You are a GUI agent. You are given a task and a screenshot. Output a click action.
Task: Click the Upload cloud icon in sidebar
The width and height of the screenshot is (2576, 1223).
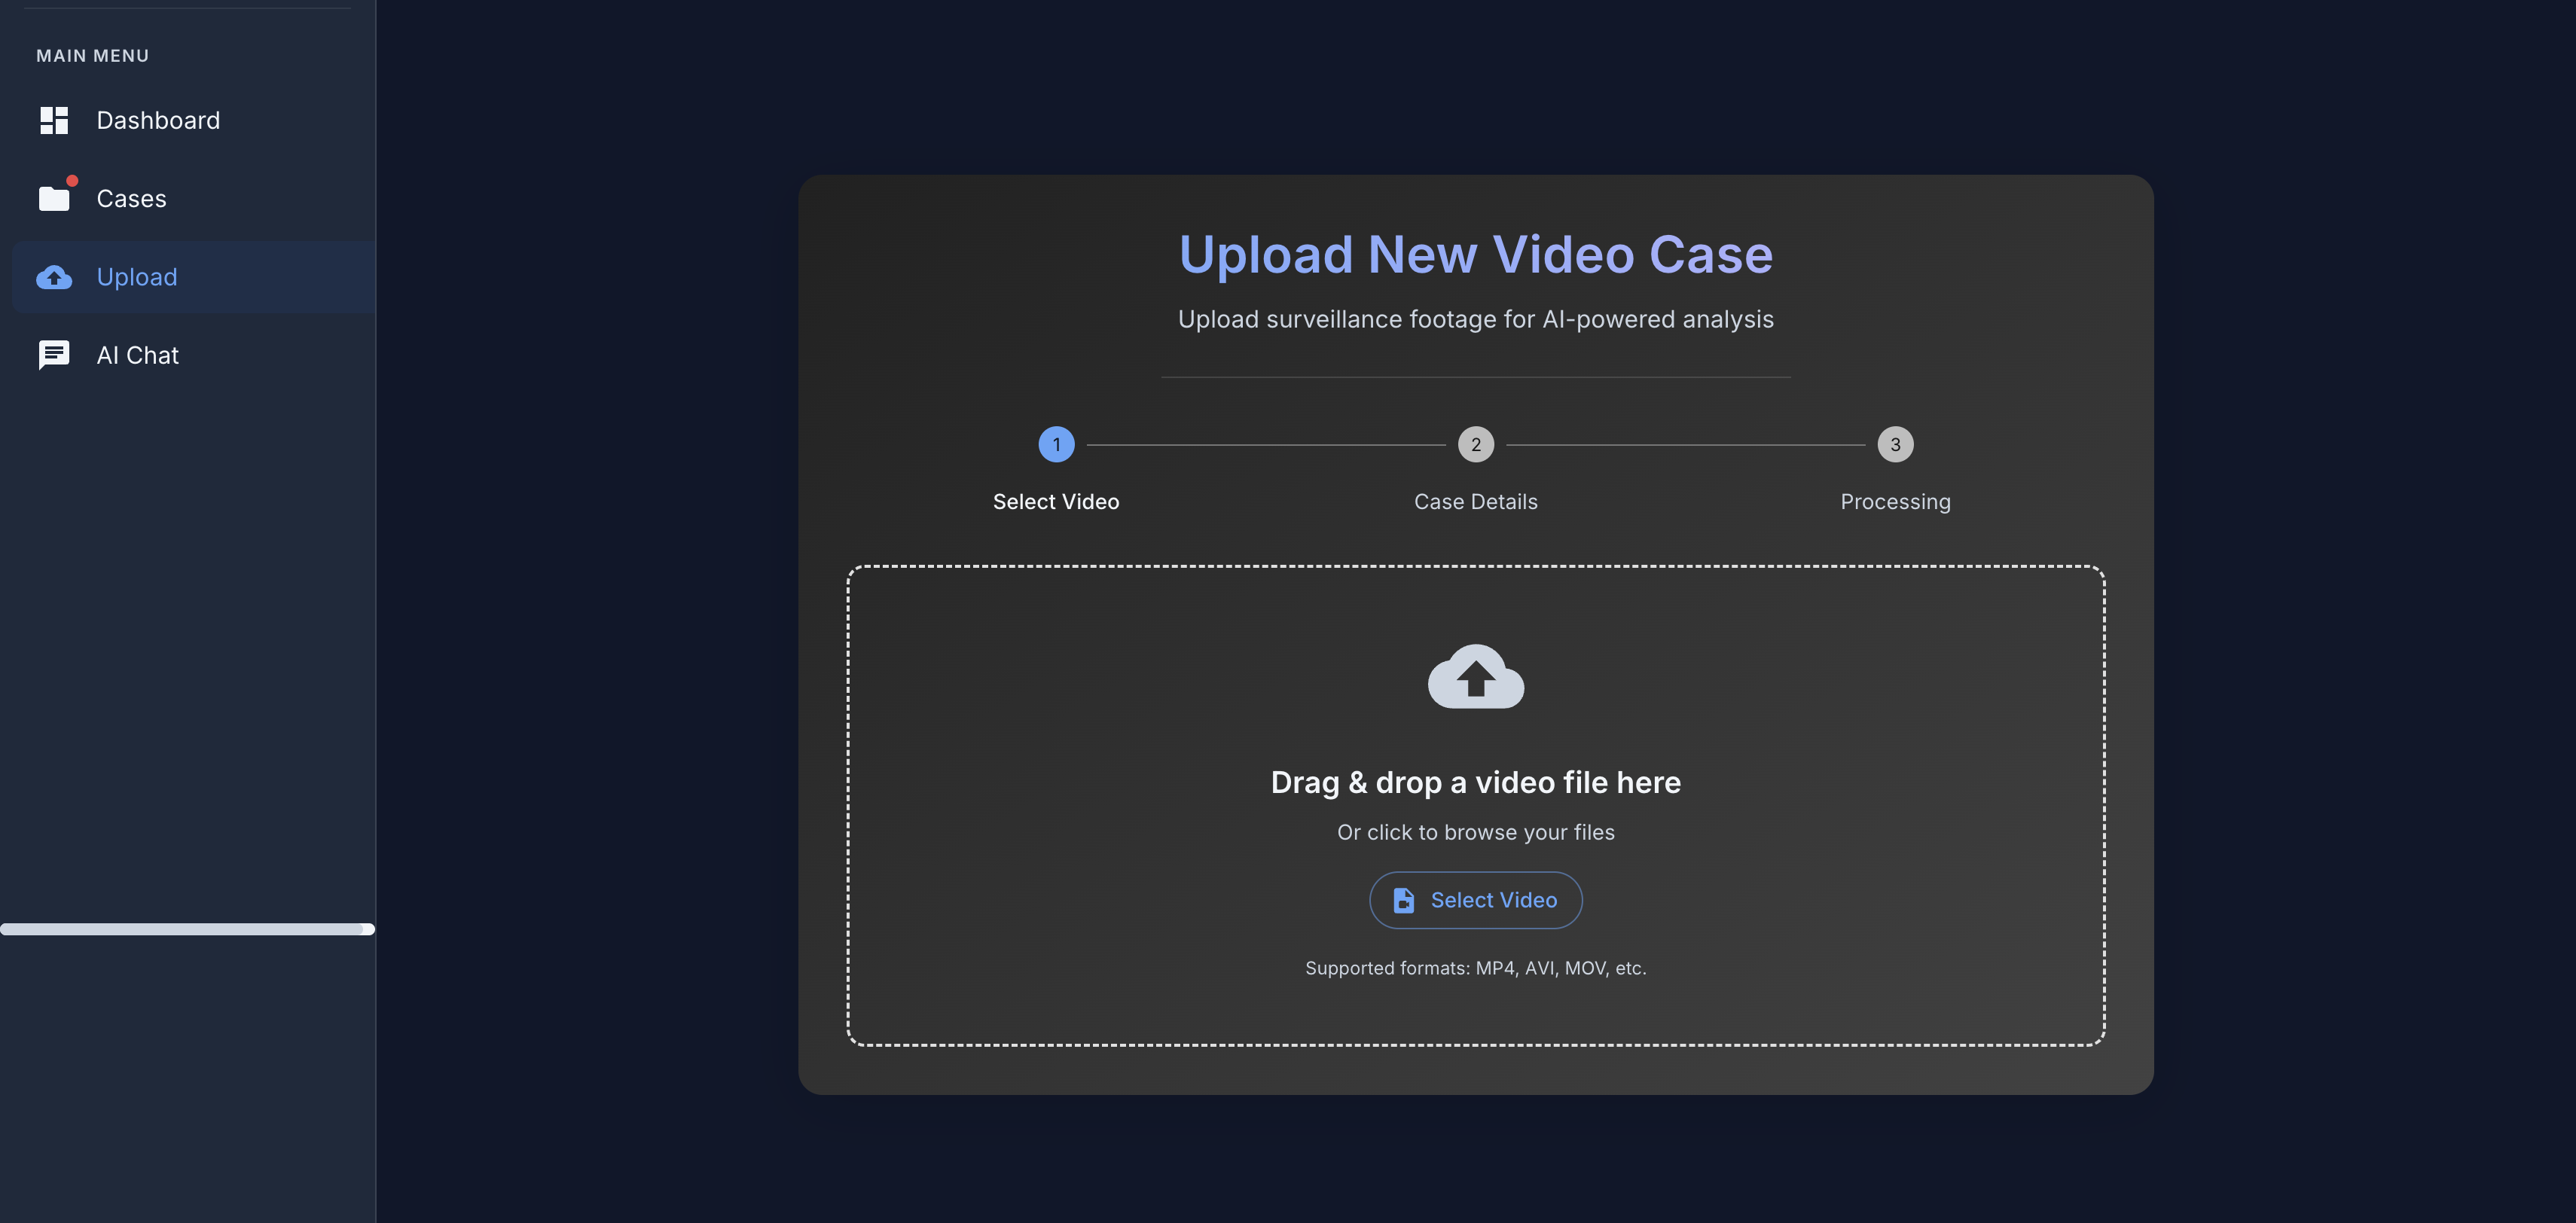[54, 277]
